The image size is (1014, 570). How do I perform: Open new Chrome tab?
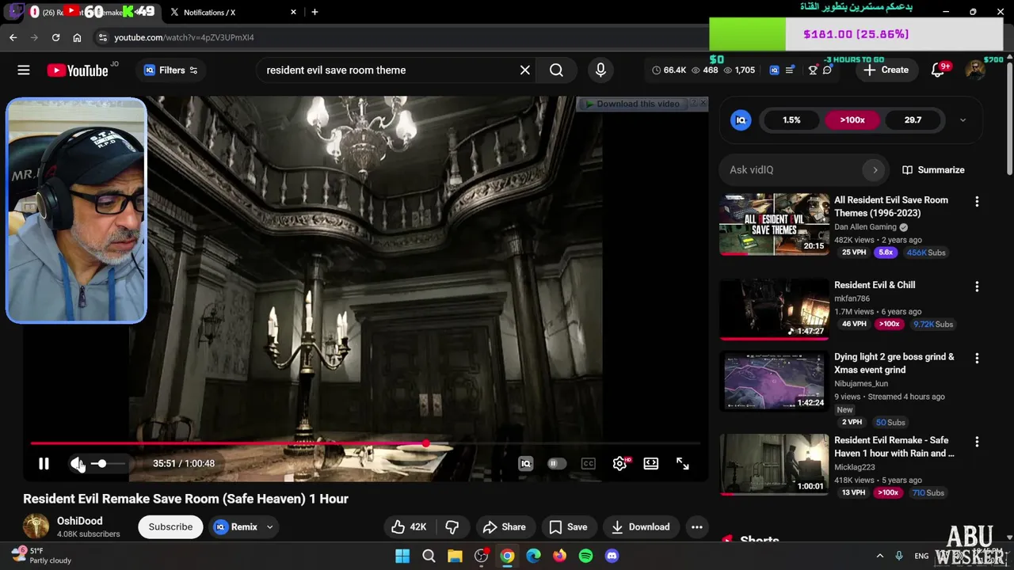point(314,12)
